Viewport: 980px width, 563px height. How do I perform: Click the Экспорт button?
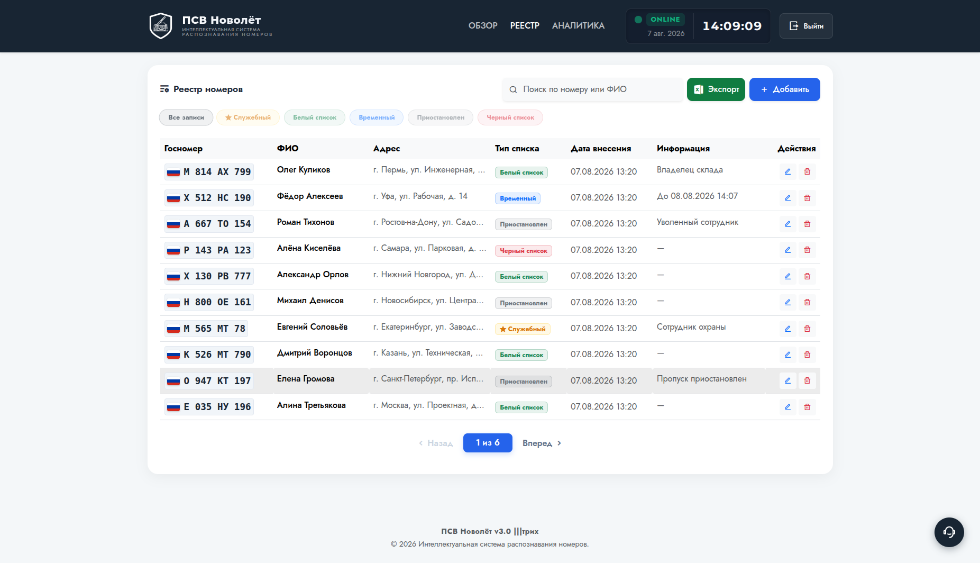pyautogui.click(x=716, y=89)
